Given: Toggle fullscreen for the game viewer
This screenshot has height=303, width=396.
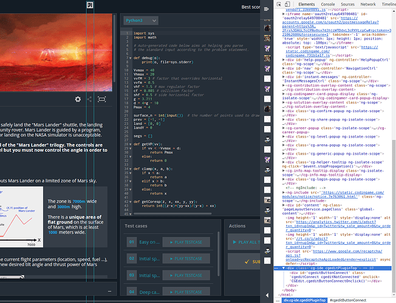Looking at the screenshot, I should point(102,99).
